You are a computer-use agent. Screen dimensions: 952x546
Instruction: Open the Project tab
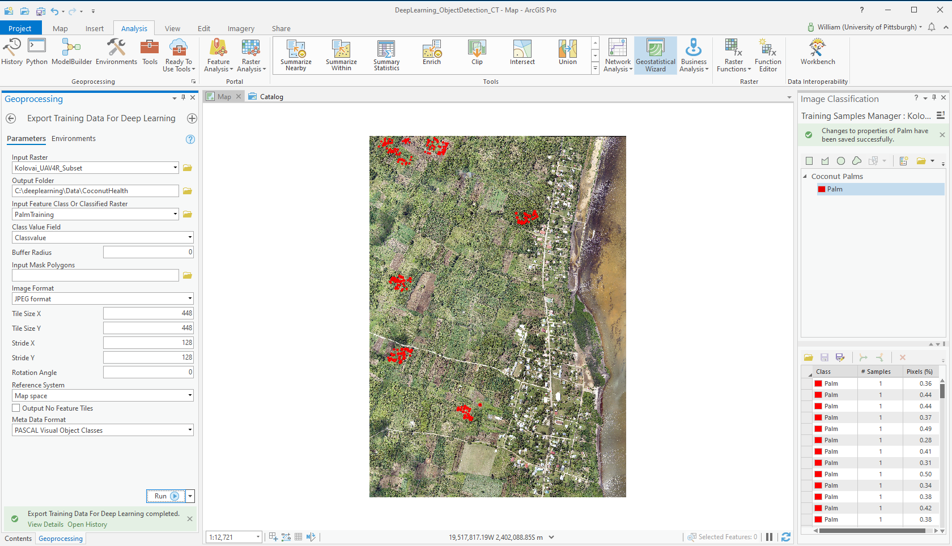coord(20,28)
